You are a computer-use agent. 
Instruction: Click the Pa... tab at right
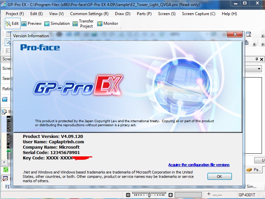(254, 170)
